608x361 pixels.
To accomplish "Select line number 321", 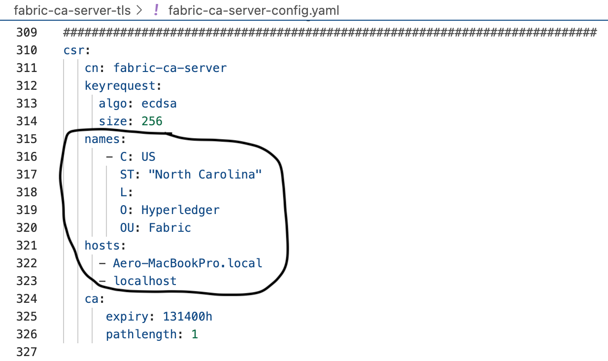I will [x=27, y=246].
